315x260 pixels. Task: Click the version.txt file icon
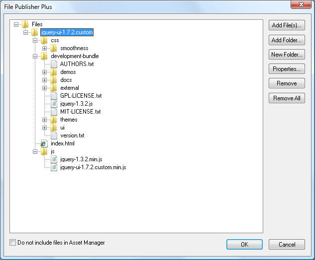point(54,135)
